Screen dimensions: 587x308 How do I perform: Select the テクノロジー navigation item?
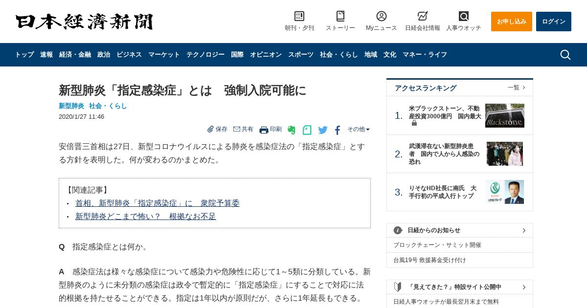205,55
